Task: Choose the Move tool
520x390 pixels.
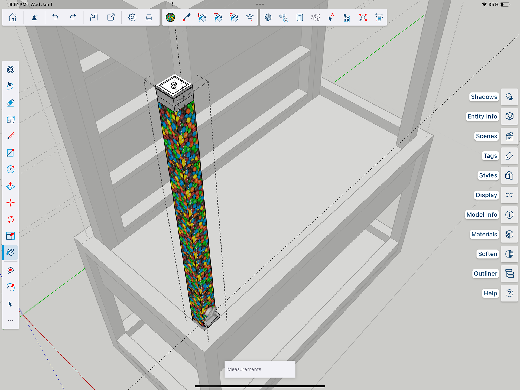Action: click(11, 203)
